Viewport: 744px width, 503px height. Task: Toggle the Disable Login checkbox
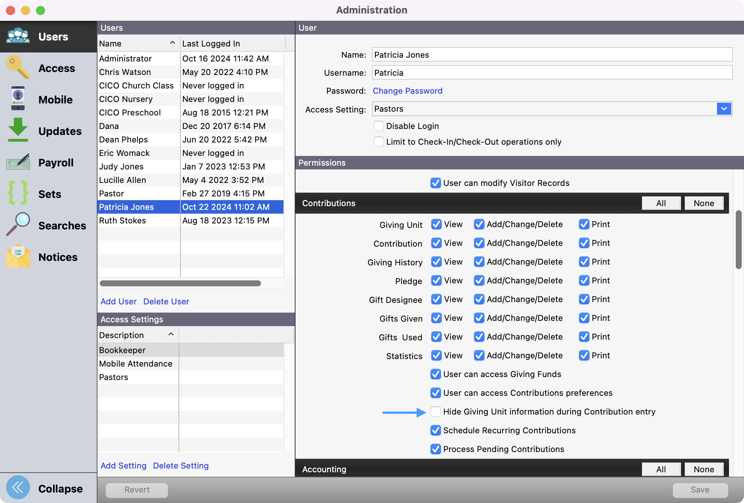coord(378,126)
